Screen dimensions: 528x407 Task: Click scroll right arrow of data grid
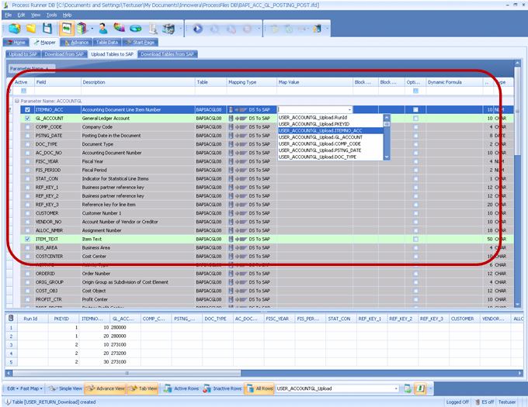[520, 373]
